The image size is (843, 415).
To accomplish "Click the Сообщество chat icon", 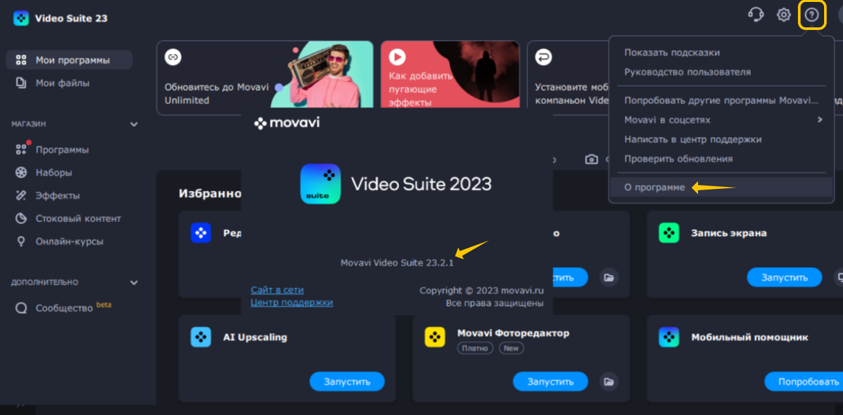I will pyautogui.click(x=21, y=308).
